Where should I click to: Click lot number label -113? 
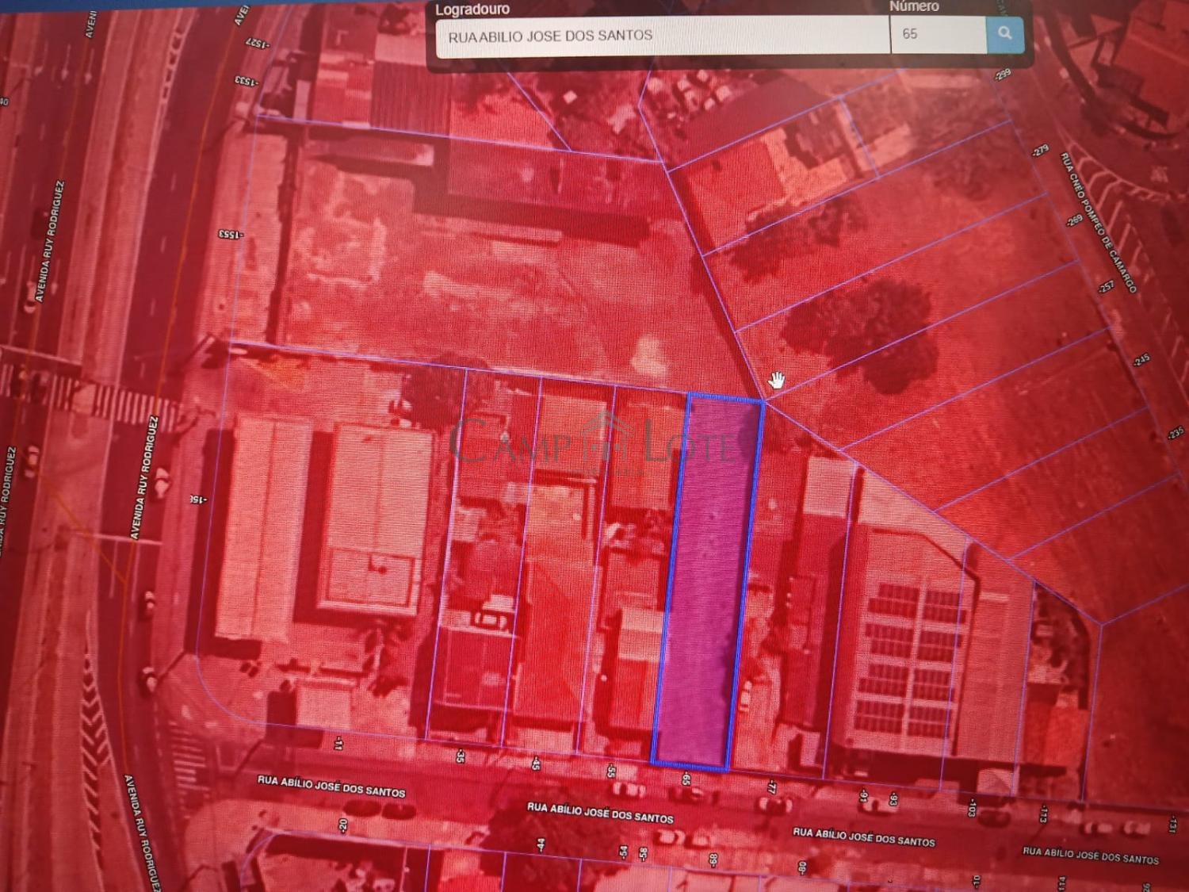point(1043,814)
